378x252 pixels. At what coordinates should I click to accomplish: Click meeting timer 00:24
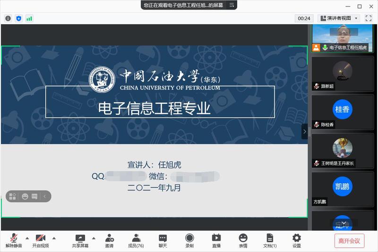[304, 18]
